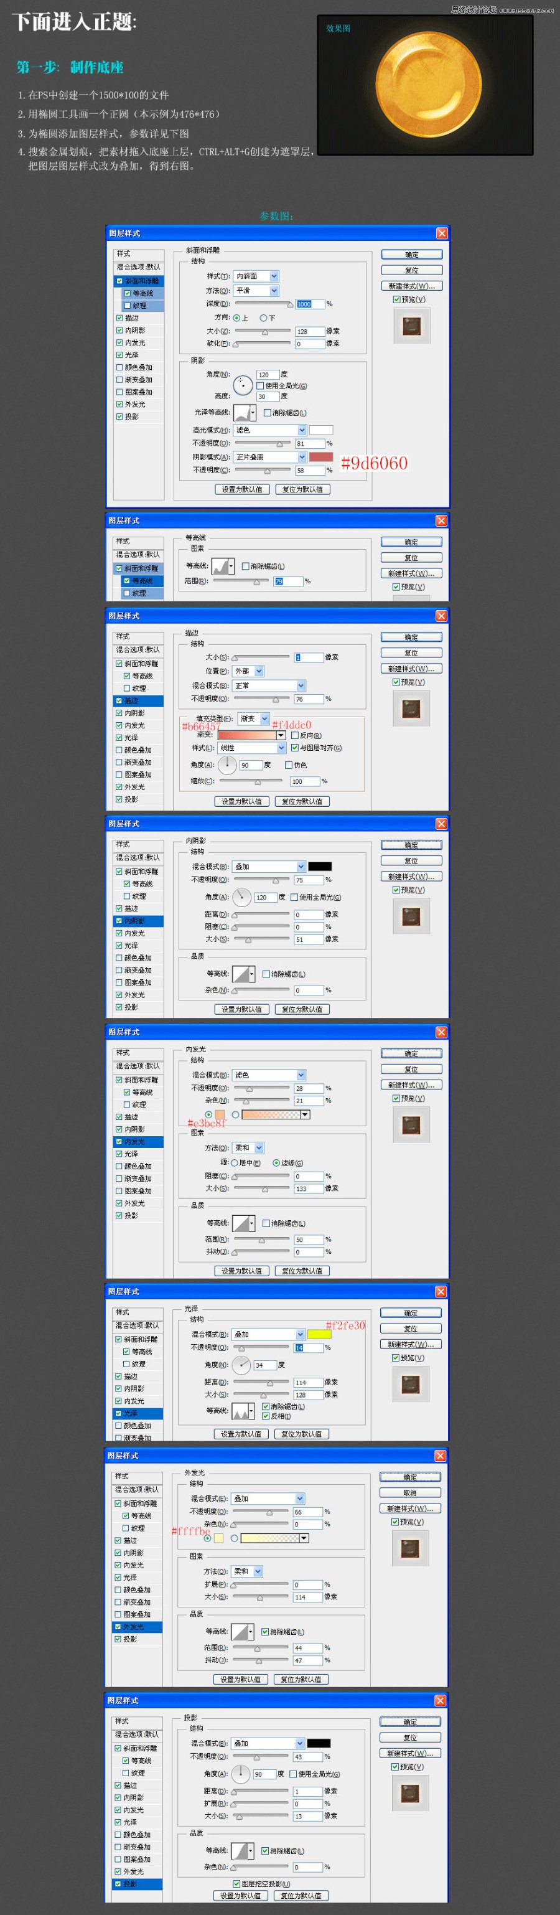
Task: Open the 样式 内斜面 dropdown in 斜面和浮雕 panel
Action: 256,276
